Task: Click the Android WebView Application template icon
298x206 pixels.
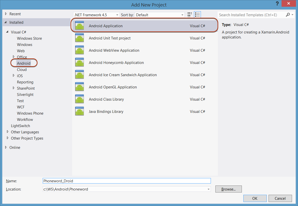Action: point(79,50)
